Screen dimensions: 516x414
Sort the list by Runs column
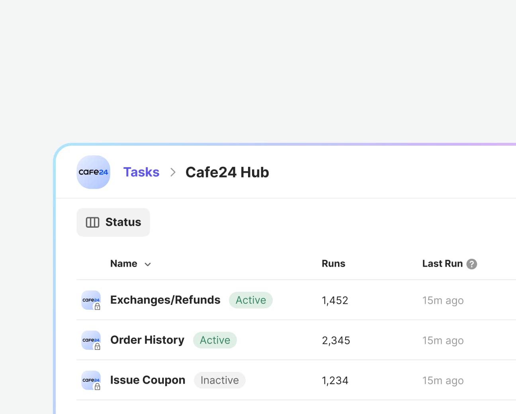click(333, 264)
